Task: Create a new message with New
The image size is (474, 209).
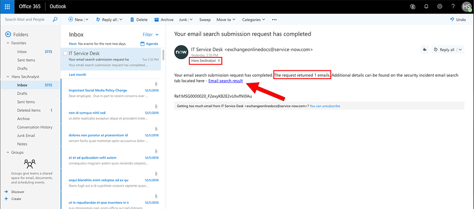Action: 75,19
